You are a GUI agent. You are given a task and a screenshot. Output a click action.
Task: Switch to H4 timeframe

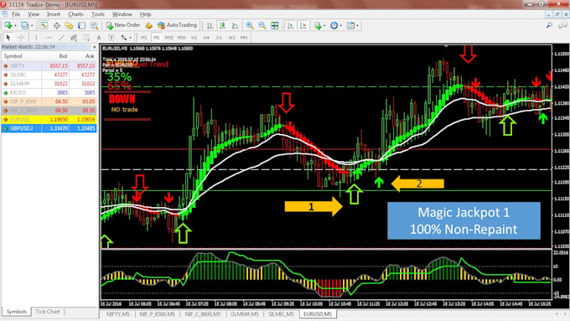tap(206, 38)
